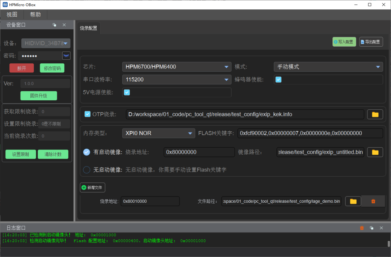391x257 pixels.
Task: Expand the serial baud rate 115200 dropdown
Action: pyautogui.click(x=176, y=80)
